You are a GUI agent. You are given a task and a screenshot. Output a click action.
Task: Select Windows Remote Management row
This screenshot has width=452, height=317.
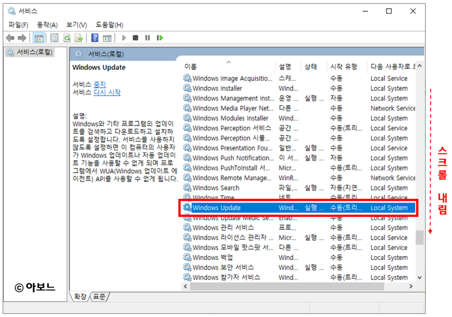(x=299, y=178)
